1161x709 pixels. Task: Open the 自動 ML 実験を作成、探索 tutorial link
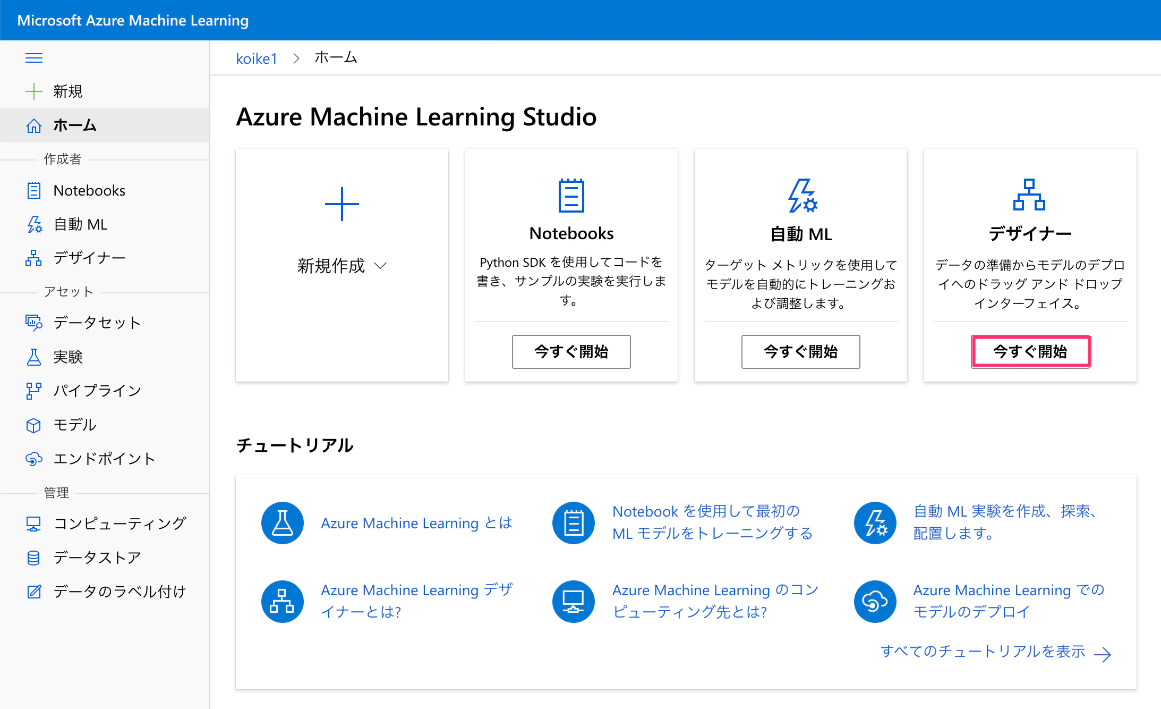point(1006,522)
